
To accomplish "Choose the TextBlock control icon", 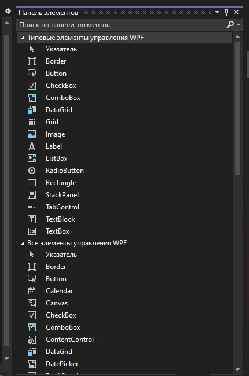I will [32, 219].
